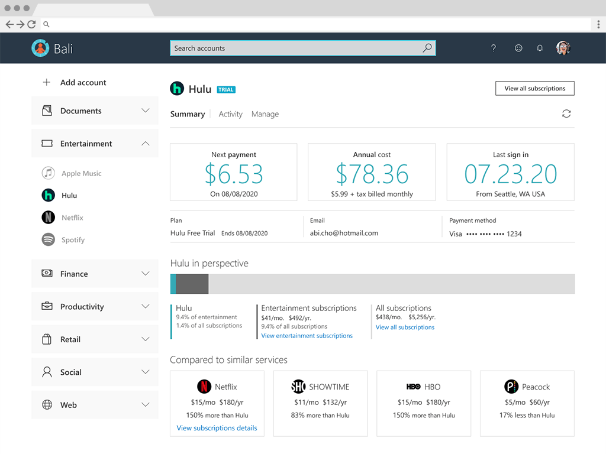Click the browser back arrow
The image size is (606, 454).
click(x=9, y=24)
